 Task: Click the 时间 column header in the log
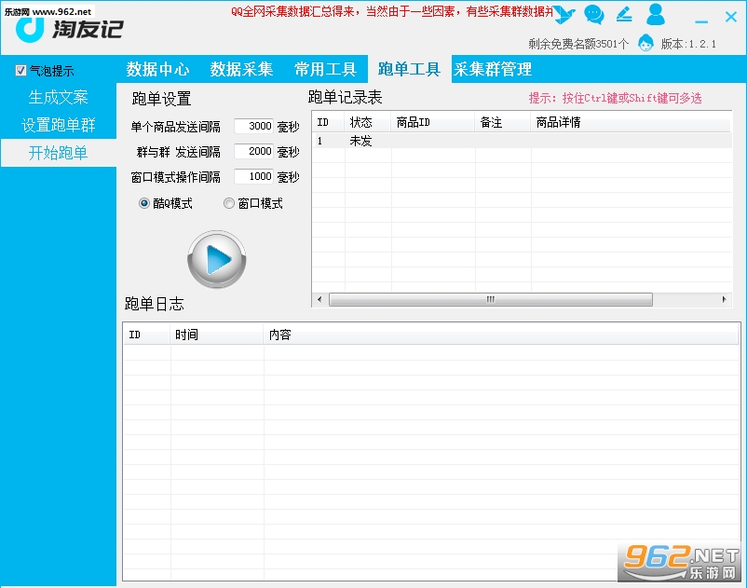217,335
